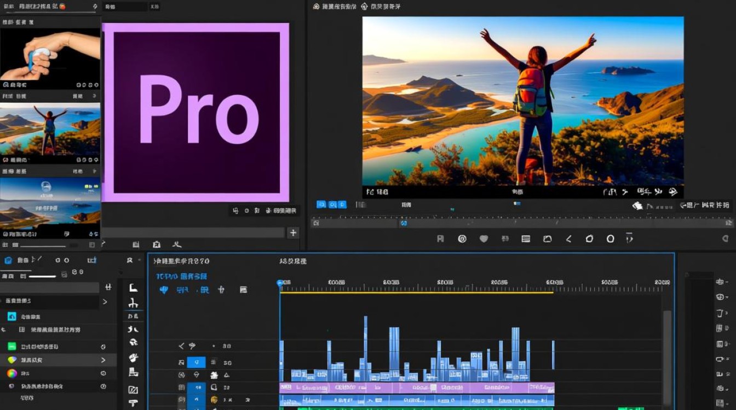Click the orange dot icon in top-left header
The width and height of the screenshot is (736, 410).
point(62,7)
